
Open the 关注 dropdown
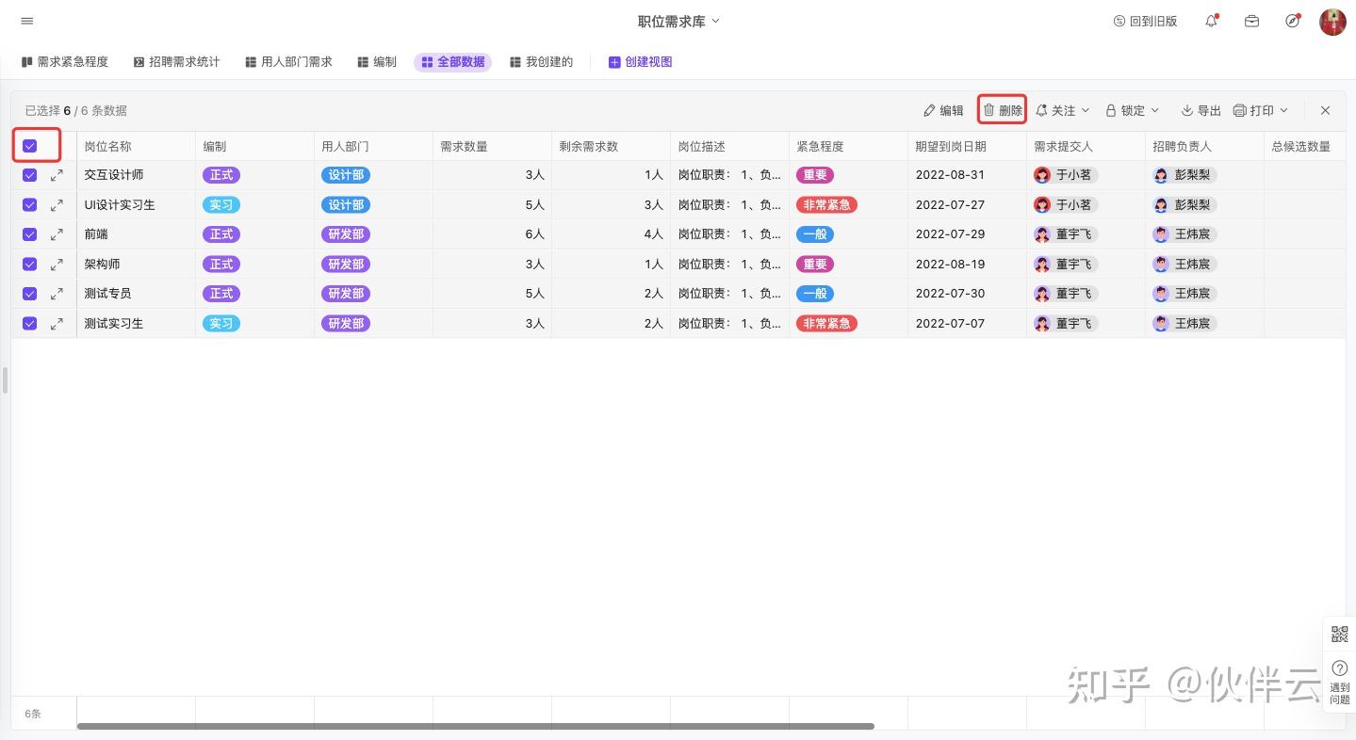1063,110
